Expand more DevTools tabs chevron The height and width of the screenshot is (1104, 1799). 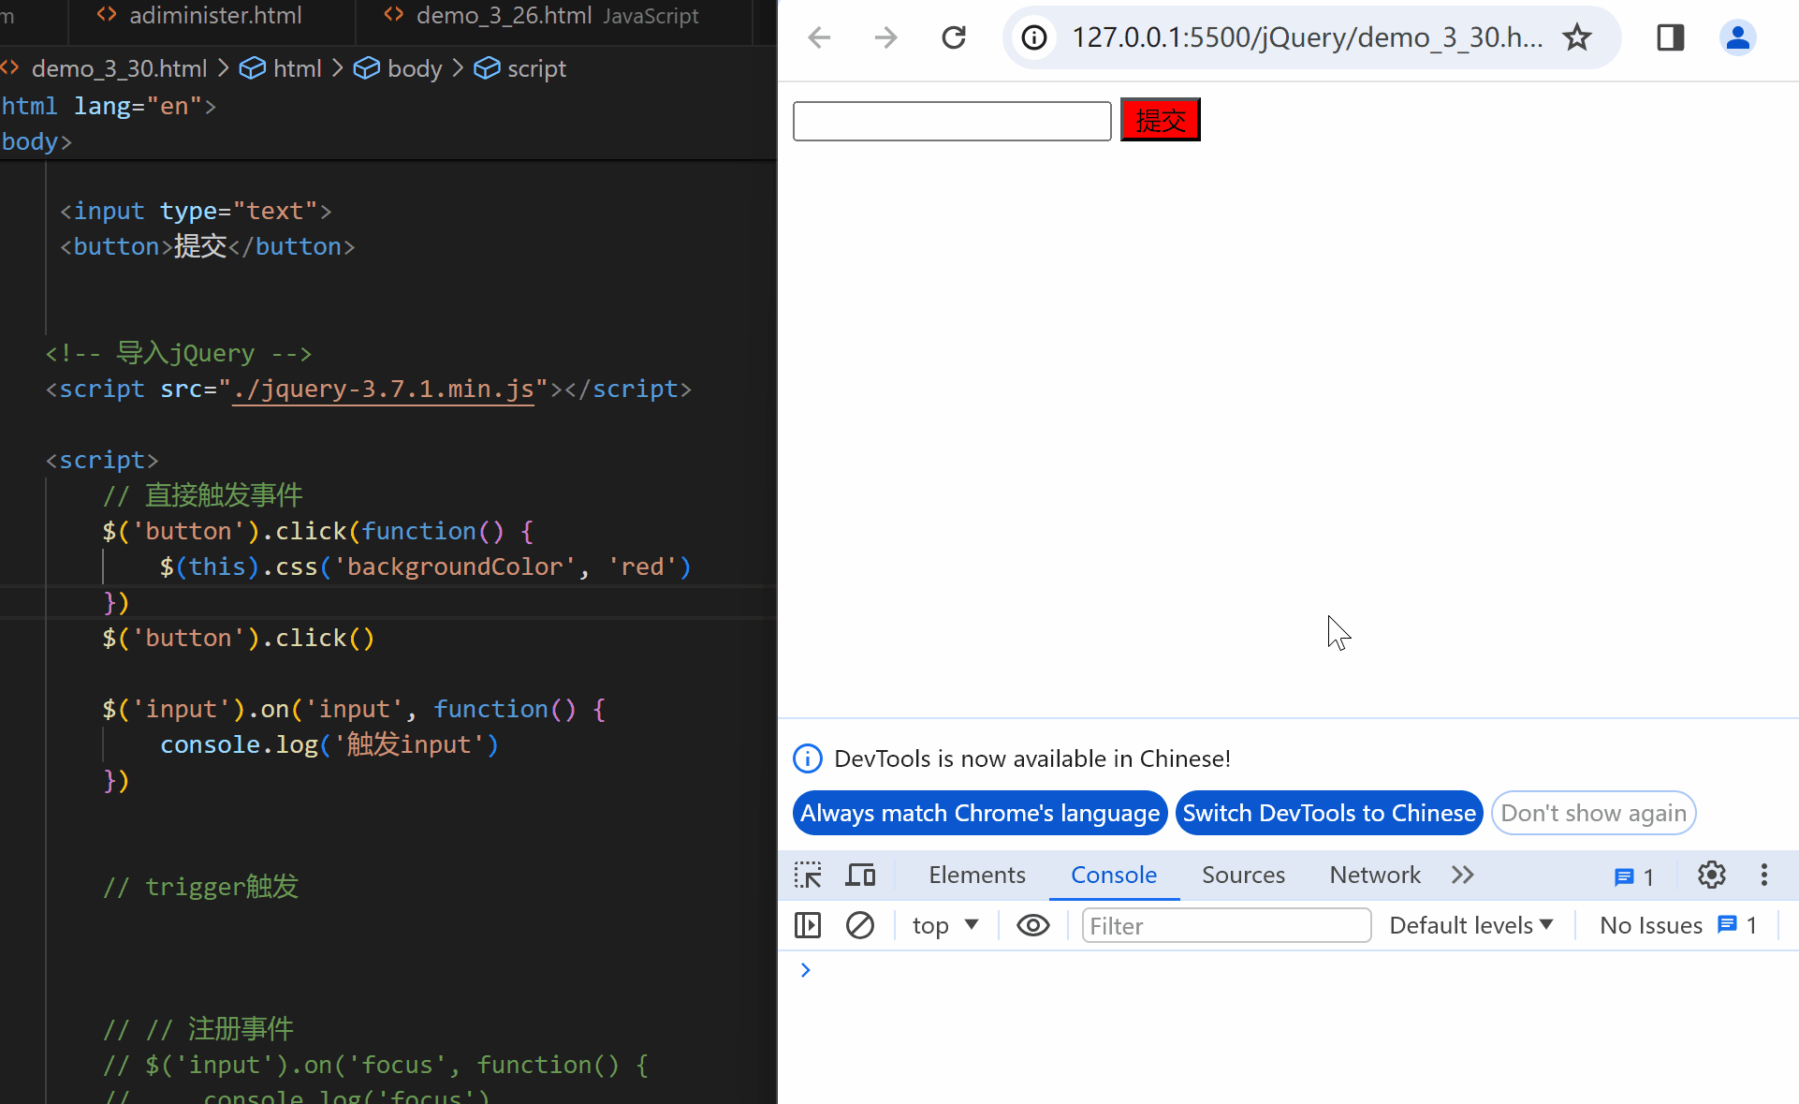pyautogui.click(x=1463, y=875)
